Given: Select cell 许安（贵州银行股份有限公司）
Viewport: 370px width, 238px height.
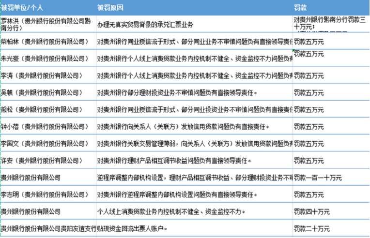Looking at the screenshot, I should [x=48, y=160].
